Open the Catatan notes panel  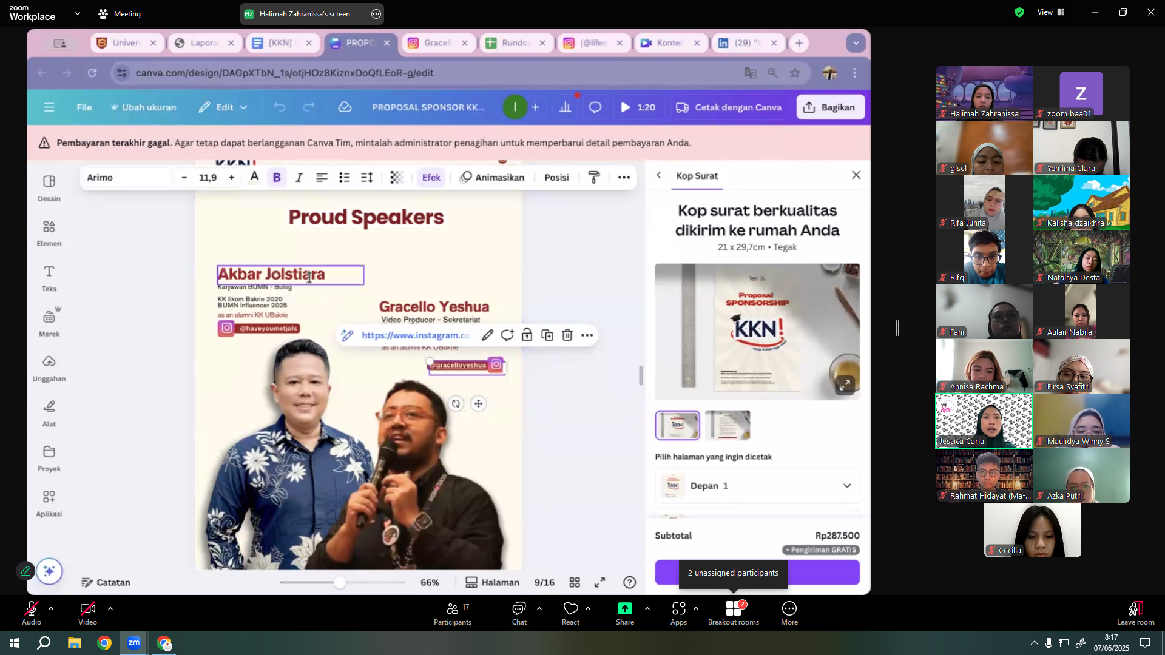106,582
